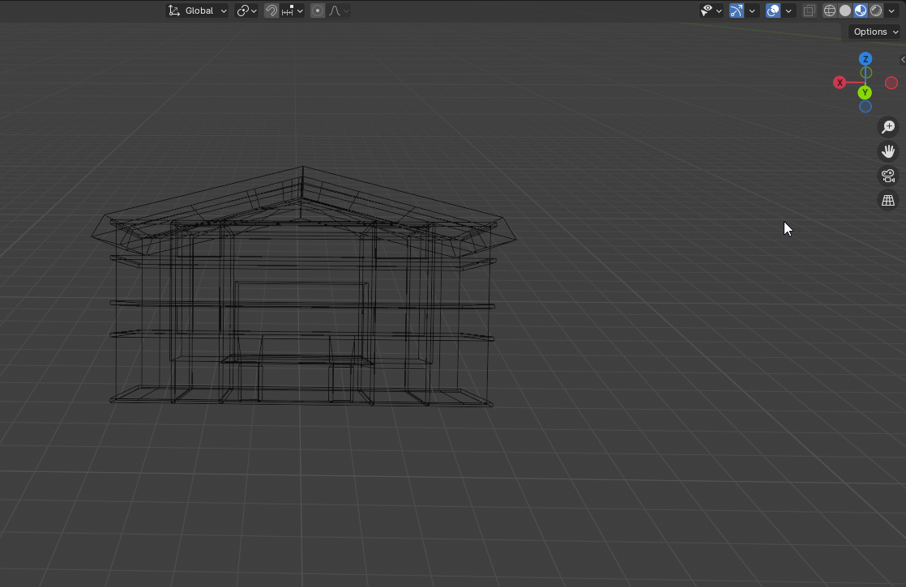
Task: Open the snapping increment options dropdown
Action: [x=293, y=11]
